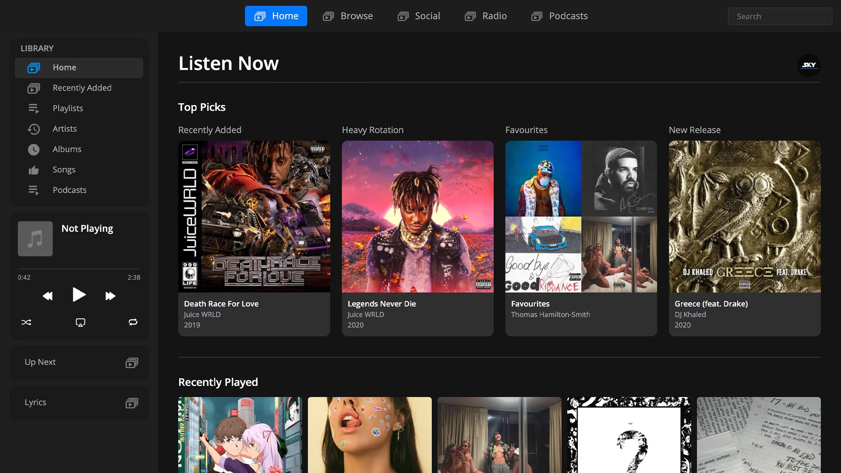Toggle shuffle mode
Screen dimensions: 841x473
click(x=26, y=322)
